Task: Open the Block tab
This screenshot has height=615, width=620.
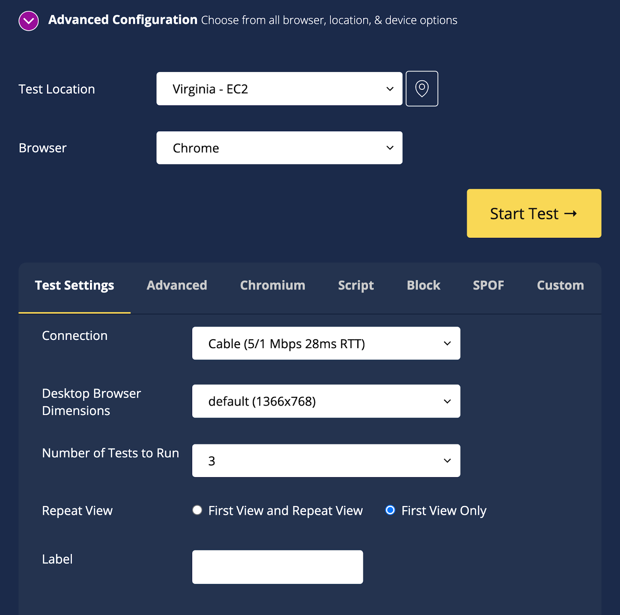Action: (423, 285)
